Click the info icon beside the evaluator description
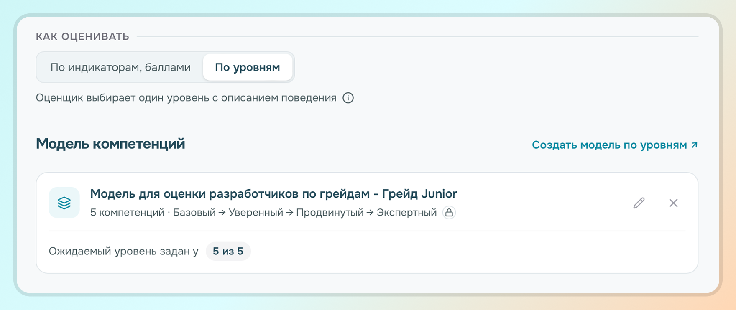Viewport: 736px width, 310px height. [x=348, y=98]
